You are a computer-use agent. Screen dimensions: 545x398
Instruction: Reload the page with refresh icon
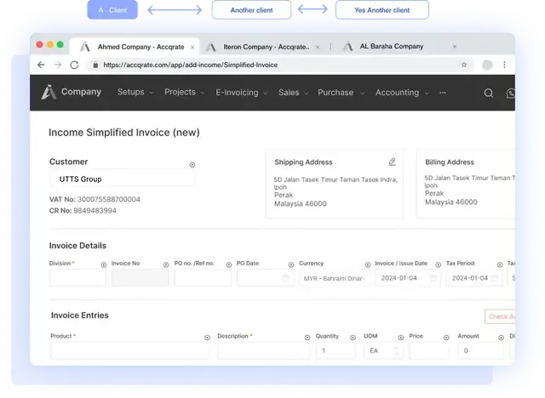[74, 65]
